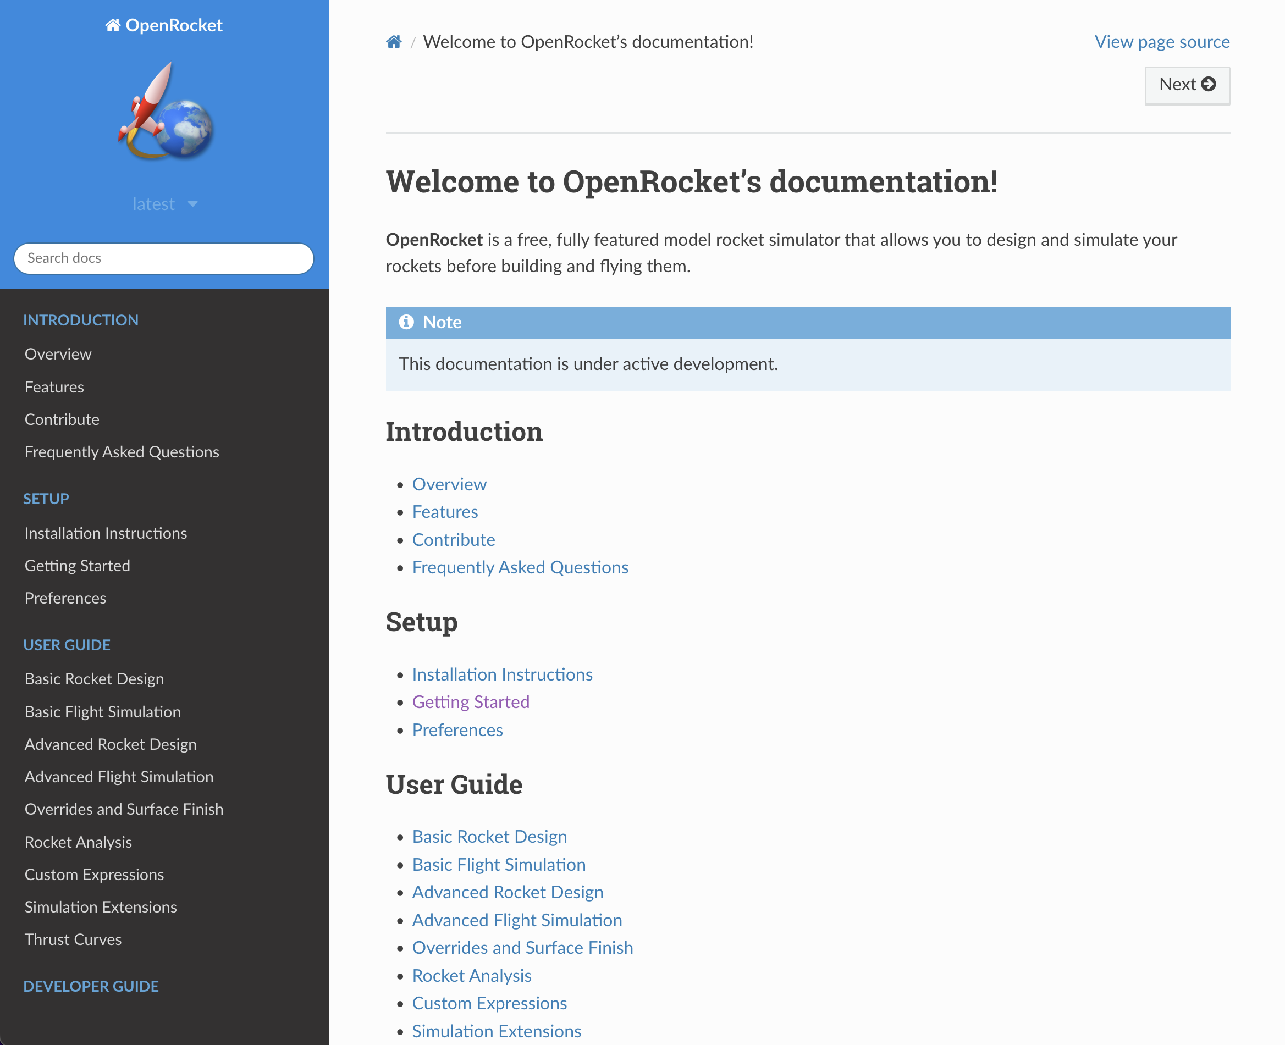Image resolution: width=1285 pixels, height=1045 pixels.
Task: Go to Thrust Curves in sidebar
Action: tap(73, 939)
